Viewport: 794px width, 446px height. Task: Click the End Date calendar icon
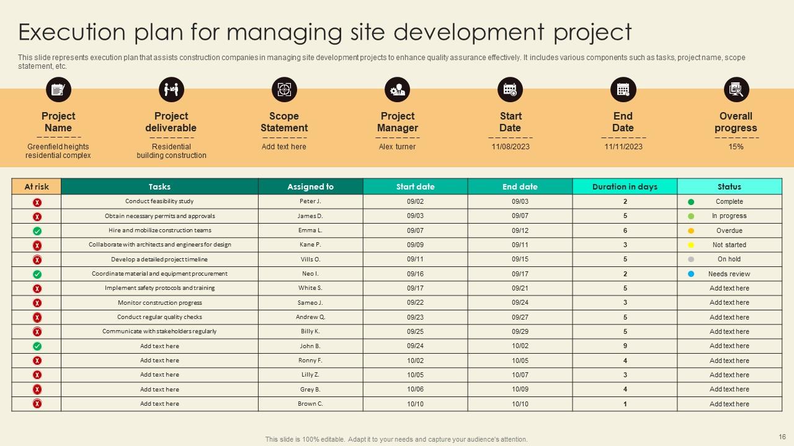tap(623, 89)
